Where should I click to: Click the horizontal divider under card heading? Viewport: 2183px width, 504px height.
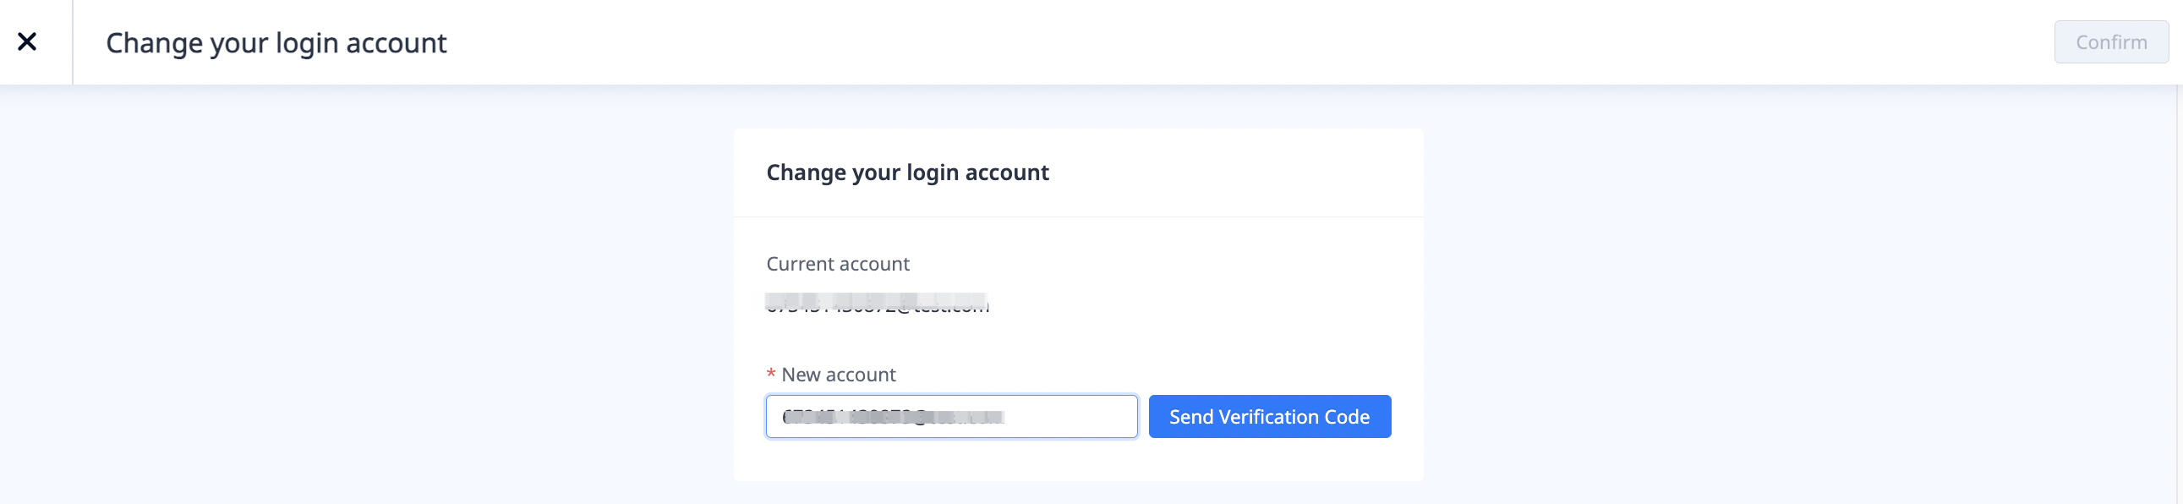(1078, 216)
